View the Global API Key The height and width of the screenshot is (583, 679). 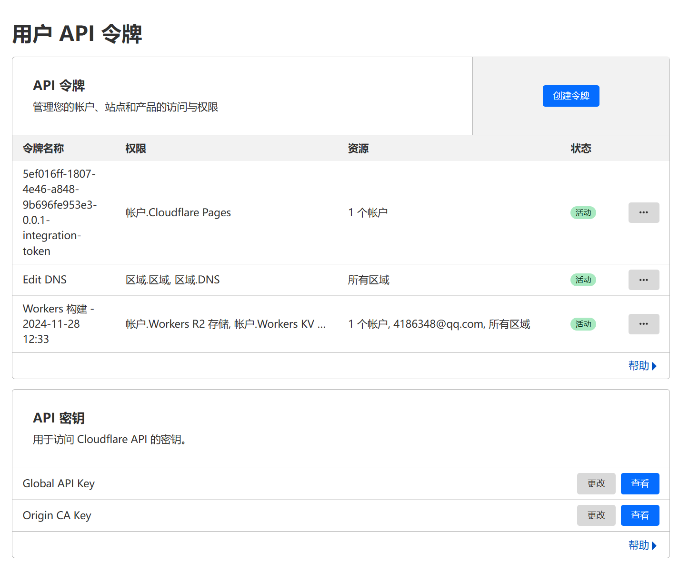coord(639,483)
